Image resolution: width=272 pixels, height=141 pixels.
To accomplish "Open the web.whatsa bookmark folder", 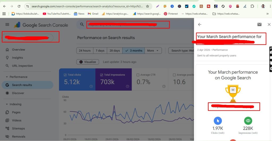I will coord(226,14).
